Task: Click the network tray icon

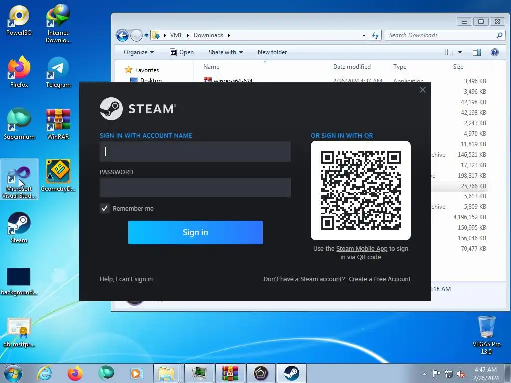Action: point(449,374)
